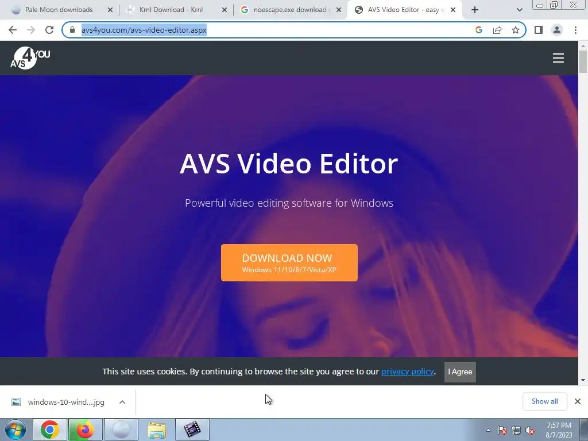Open the Chrome profile icon
The image size is (588, 441).
tap(557, 30)
